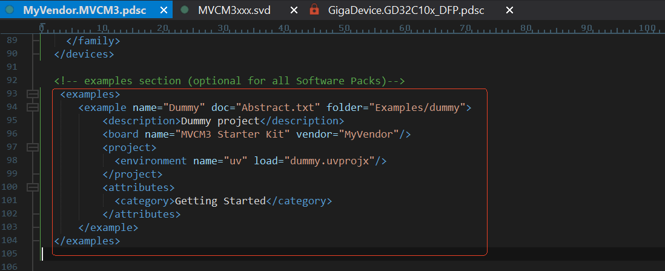Click the green dot icon on MVCM3xxx.svd tab
665x271 pixels.
coord(185,10)
